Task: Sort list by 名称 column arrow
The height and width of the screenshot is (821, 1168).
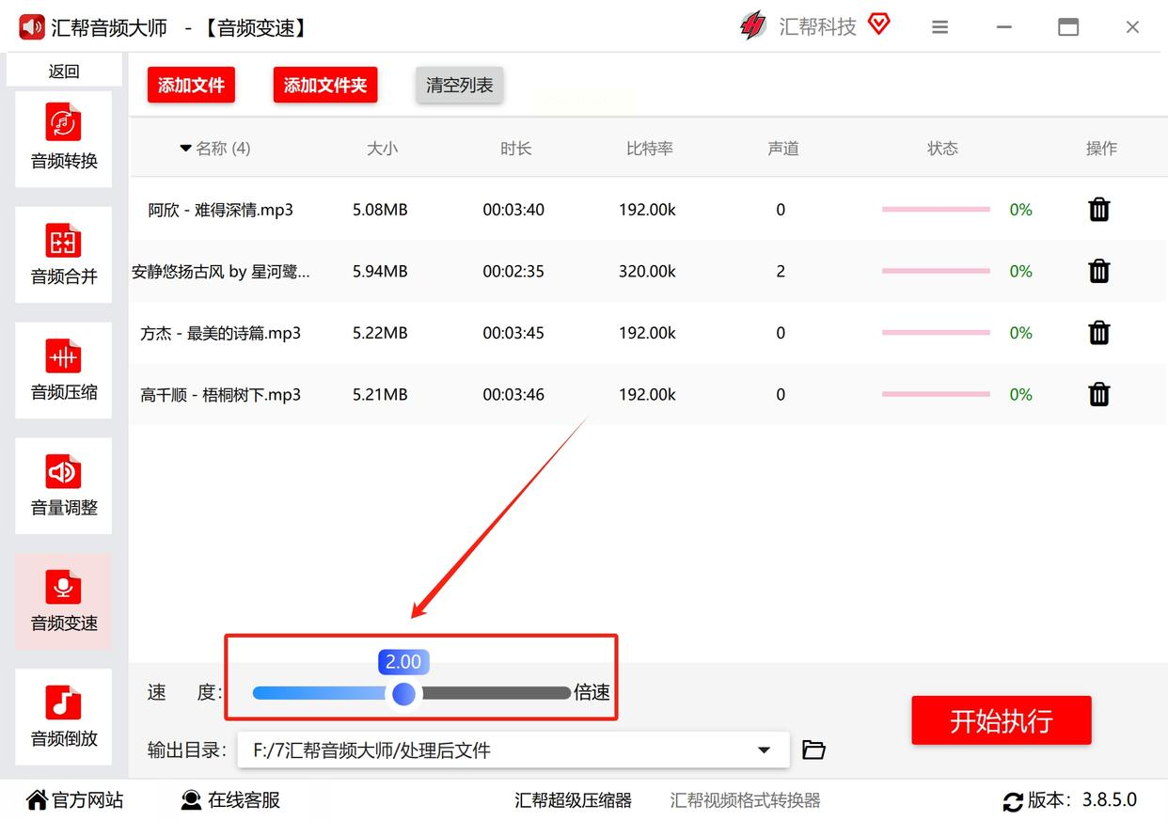Action: coord(185,149)
